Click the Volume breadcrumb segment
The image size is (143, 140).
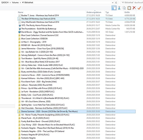[15, 3]
